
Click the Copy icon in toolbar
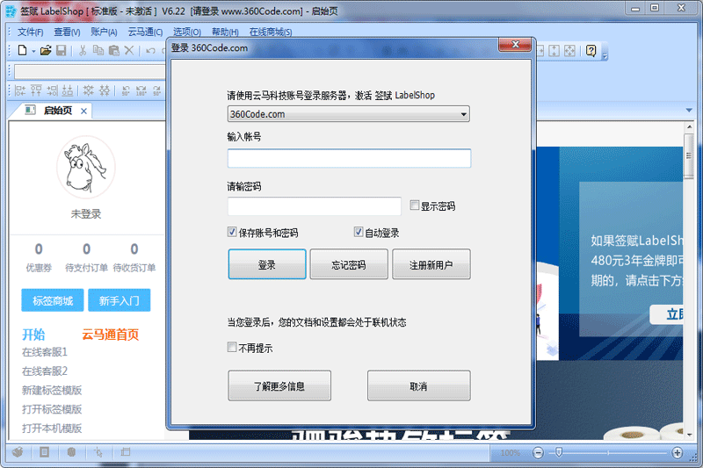[x=98, y=50]
